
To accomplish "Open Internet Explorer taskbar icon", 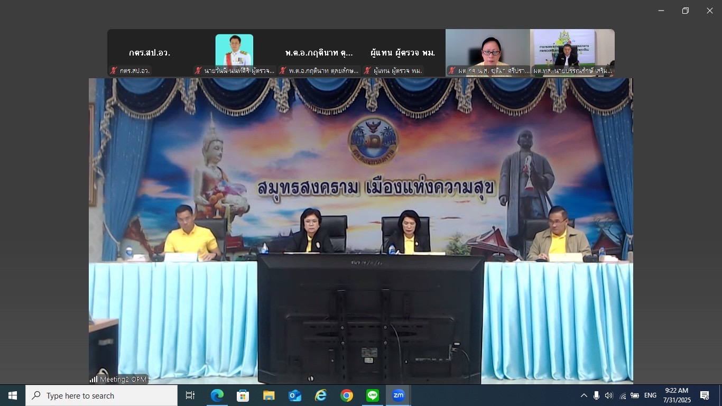I will (321, 395).
